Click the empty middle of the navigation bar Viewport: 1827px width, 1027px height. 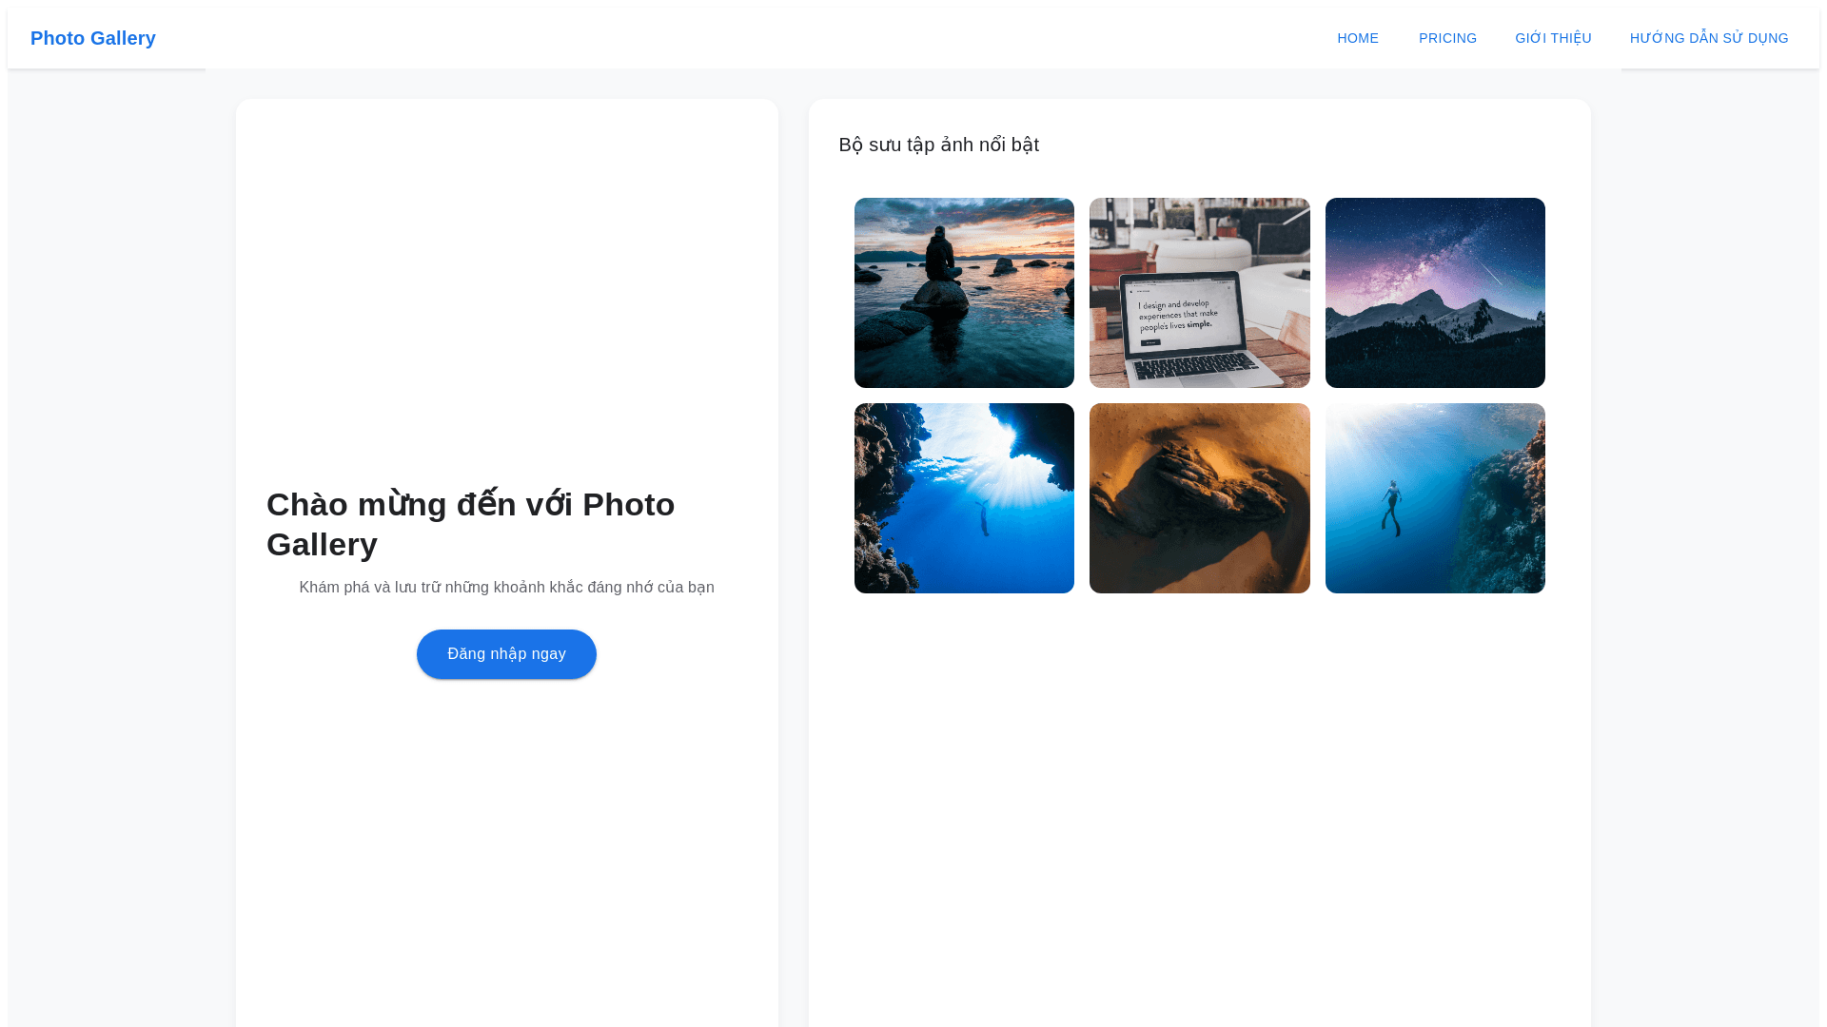pos(742,38)
